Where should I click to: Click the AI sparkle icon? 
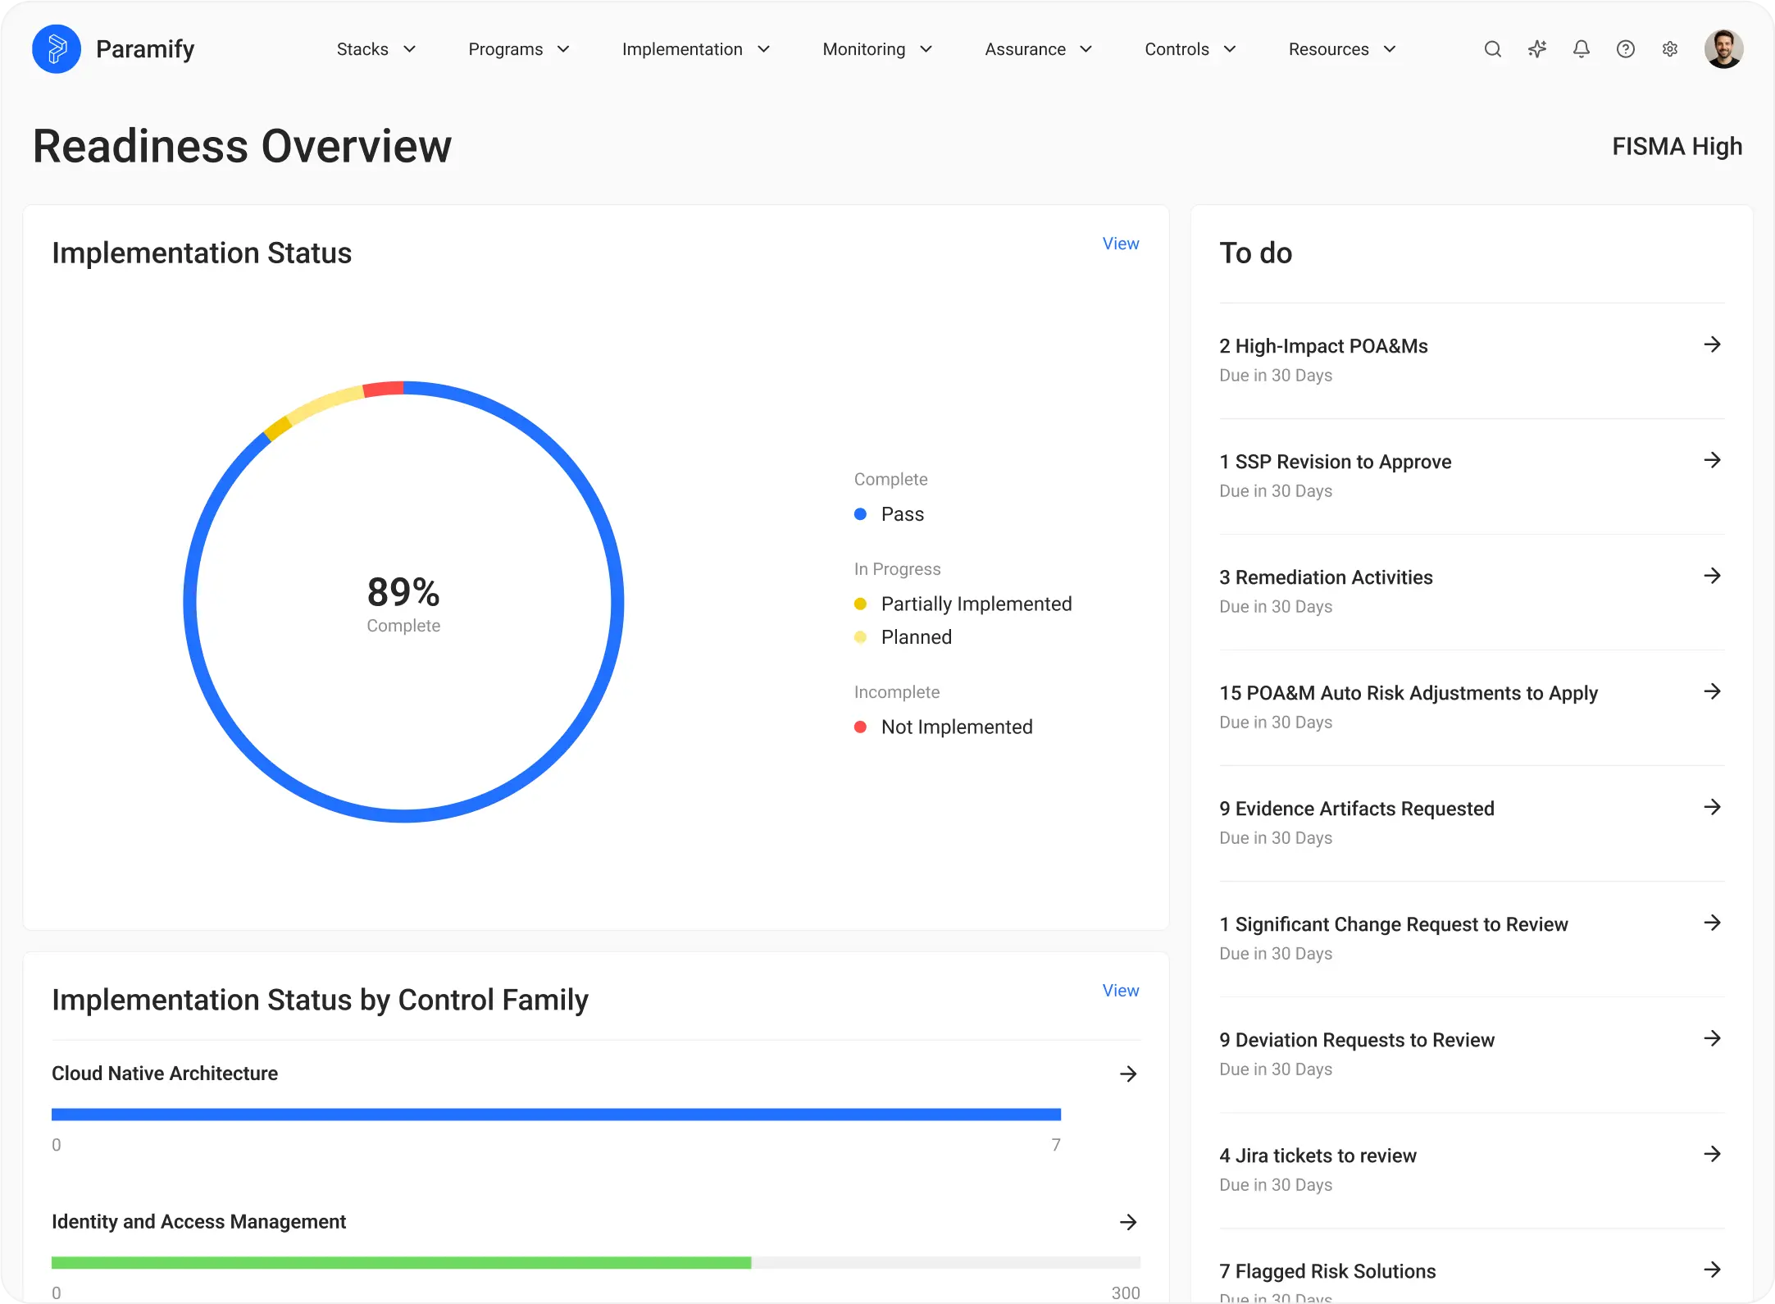click(1537, 49)
